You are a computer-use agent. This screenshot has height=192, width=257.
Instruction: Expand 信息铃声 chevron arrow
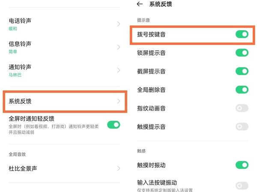(x=119, y=47)
